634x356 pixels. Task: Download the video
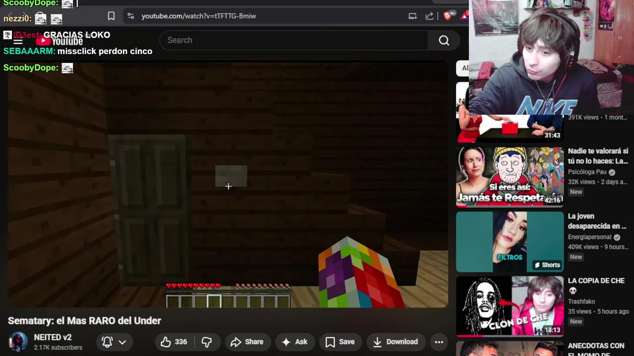tap(395, 342)
